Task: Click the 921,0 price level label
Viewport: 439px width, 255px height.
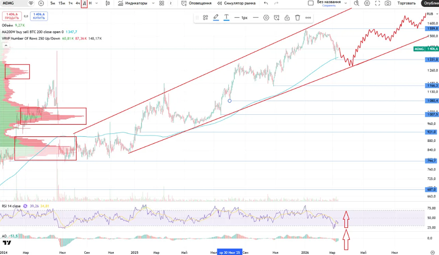Action: pyautogui.click(x=432, y=132)
